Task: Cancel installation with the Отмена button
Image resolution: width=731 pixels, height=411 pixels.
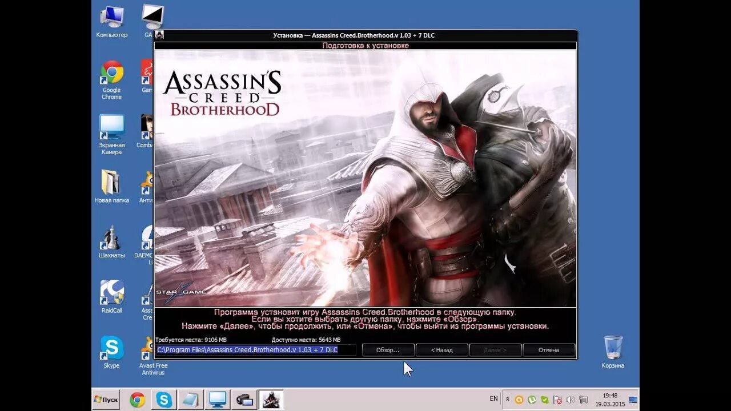Action: (549, 350)
